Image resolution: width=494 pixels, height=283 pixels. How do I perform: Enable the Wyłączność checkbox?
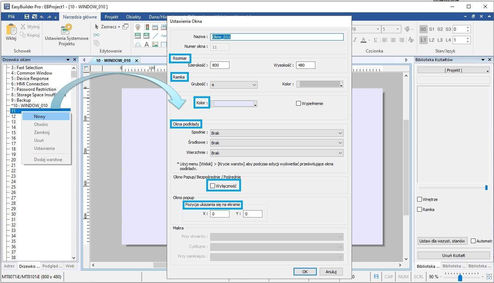[x=212, y=186]
